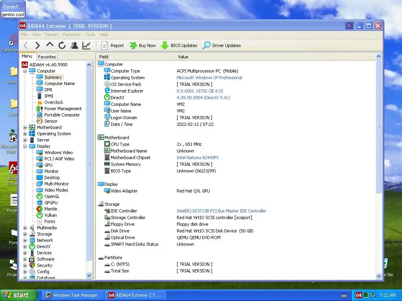Image resolution: width=402 pixels, height=301 pixels.
Task: Open the Help menu
Action: point(104,34)
